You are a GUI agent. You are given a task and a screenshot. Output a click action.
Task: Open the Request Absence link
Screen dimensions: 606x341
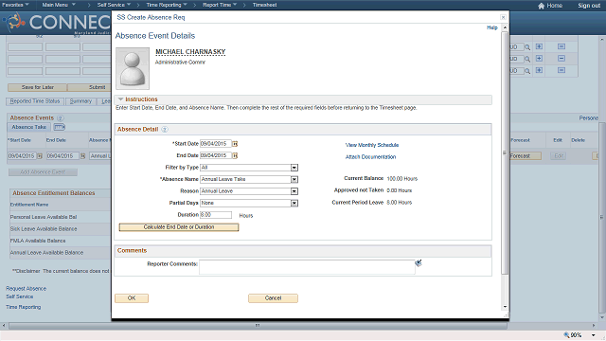click(26, 288)
